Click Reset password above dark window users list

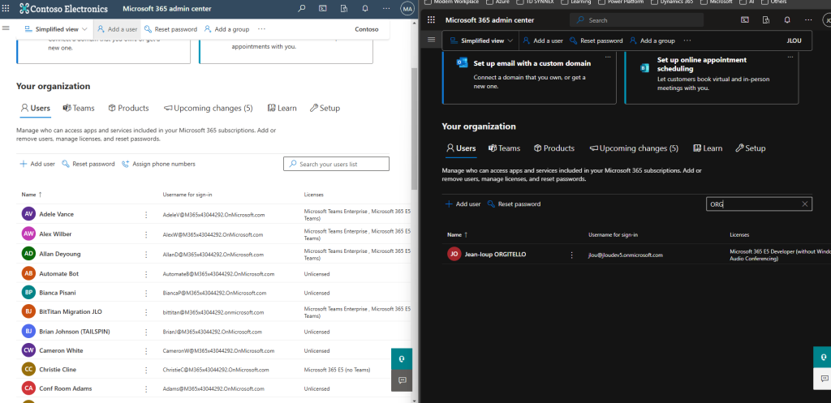coord(514,204)
